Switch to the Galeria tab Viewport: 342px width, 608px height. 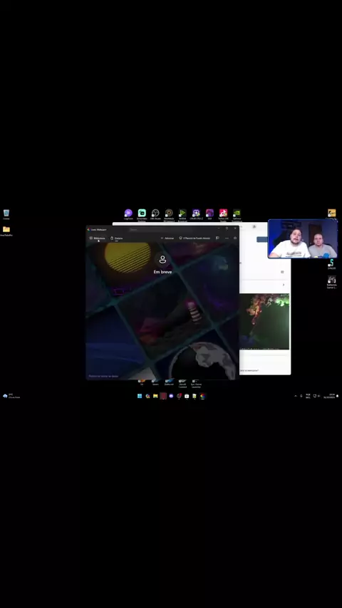pos(116,238)
